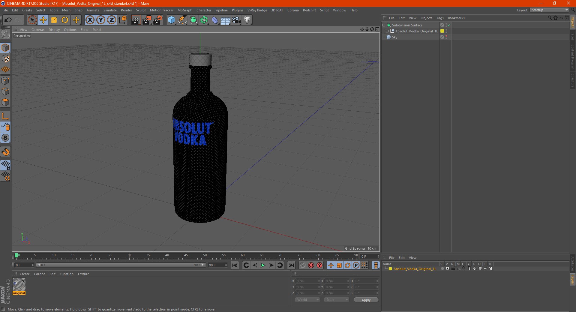576x312 pixels.
Task: Render the active view
Action: (136, 20)
